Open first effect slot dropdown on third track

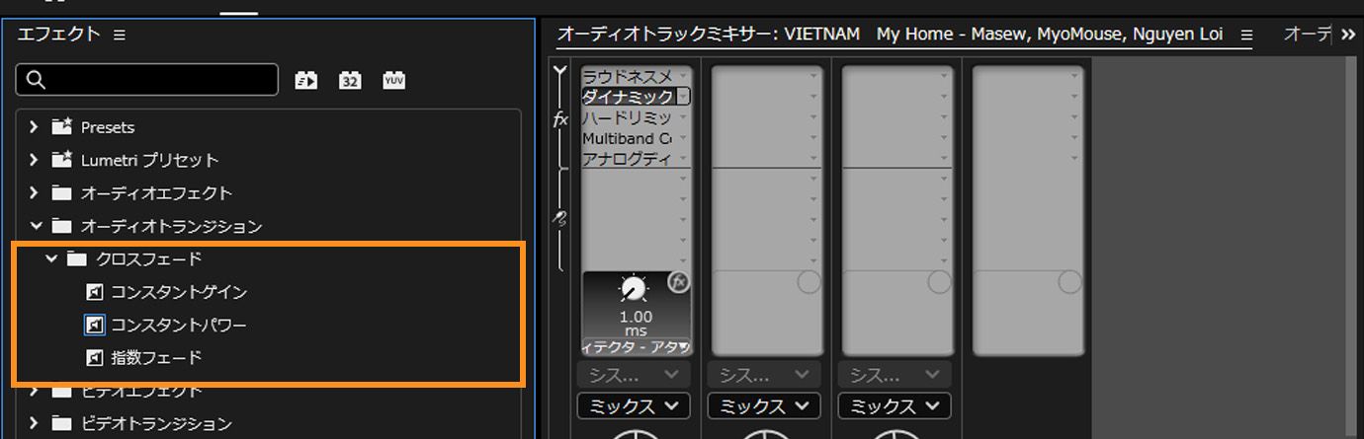pyautogui.click(x=945, y=76)
